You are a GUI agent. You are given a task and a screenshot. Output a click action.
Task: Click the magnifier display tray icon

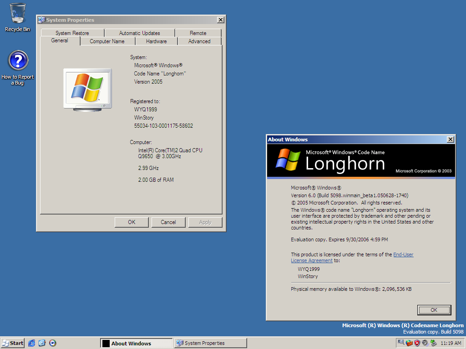pos(401,343)
